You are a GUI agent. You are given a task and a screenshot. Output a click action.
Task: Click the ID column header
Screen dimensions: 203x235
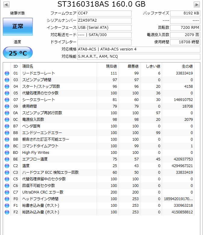(15, 66)
